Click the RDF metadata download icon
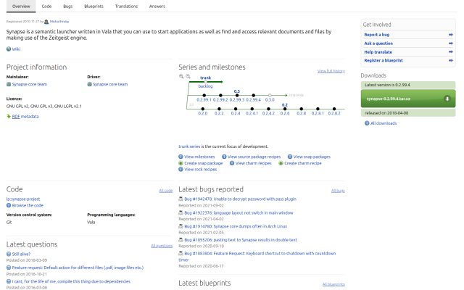 tap(9, 116)
